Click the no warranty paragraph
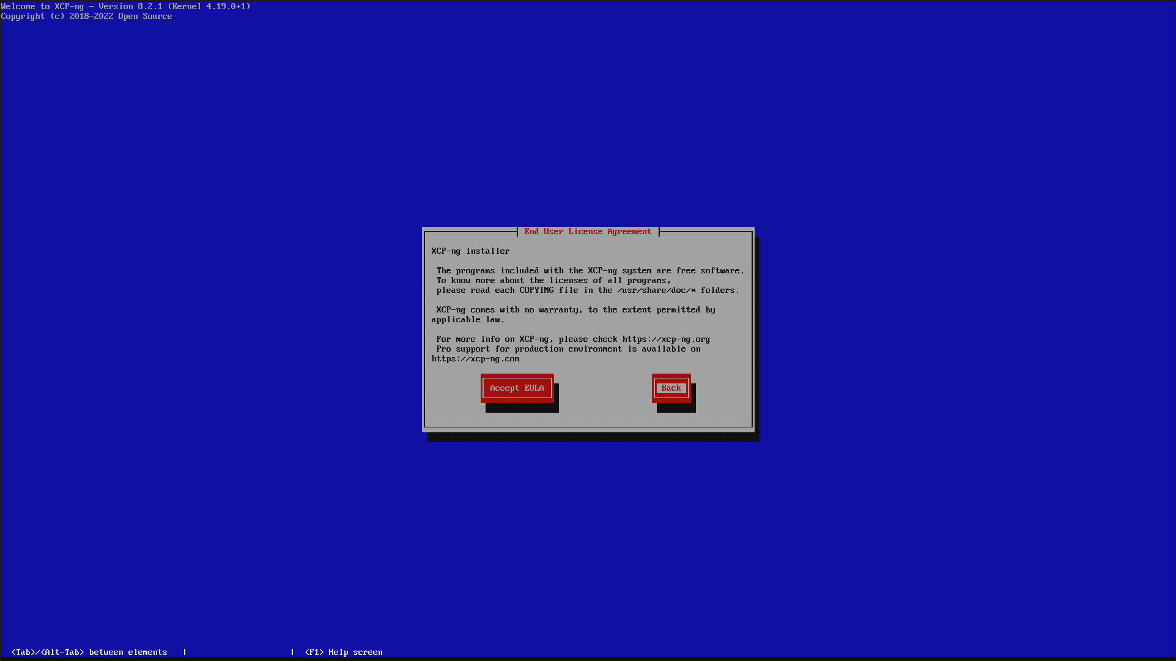 click(575, 310)
